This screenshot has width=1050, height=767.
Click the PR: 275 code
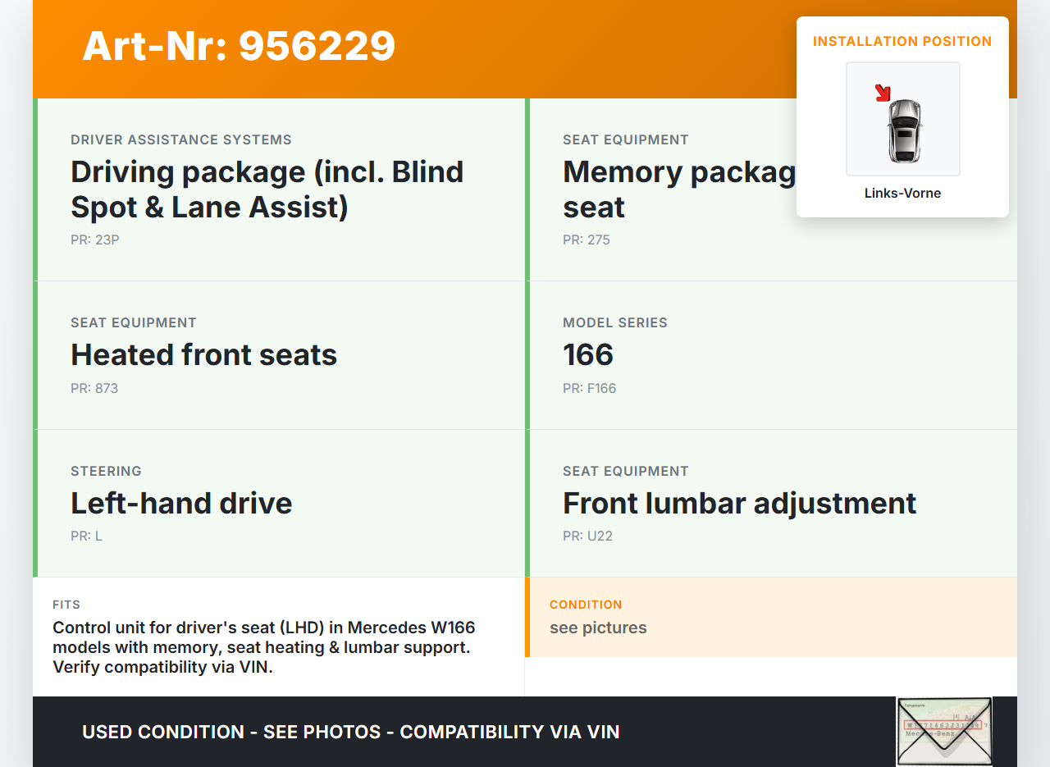pos(587,240)
